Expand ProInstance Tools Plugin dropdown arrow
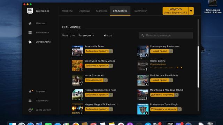The width and height of the screenshot is (223, 125). [179, 109]
